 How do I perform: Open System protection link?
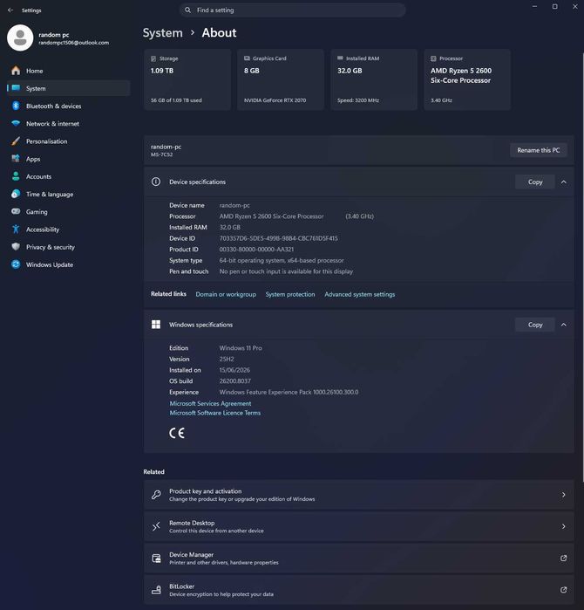coord(290,294)
